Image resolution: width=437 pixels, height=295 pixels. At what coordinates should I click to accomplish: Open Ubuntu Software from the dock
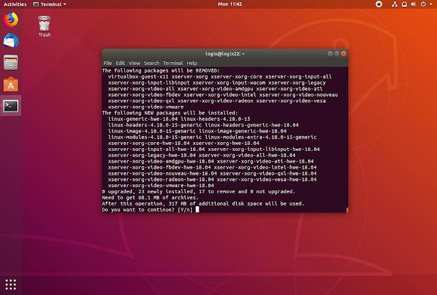coord(12,84)
